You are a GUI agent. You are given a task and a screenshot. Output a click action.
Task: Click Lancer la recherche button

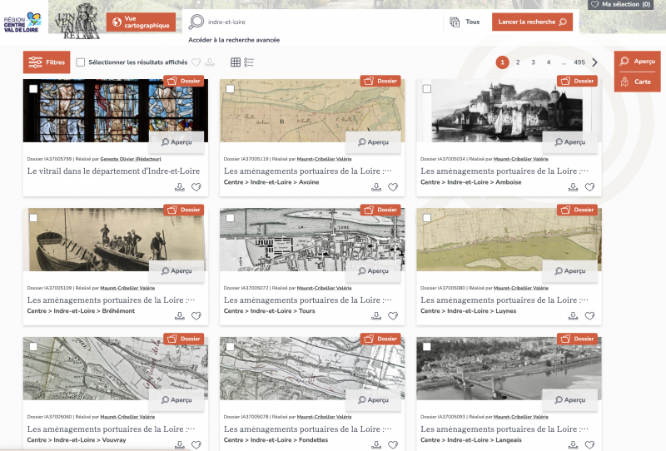[x=532, y=22]
